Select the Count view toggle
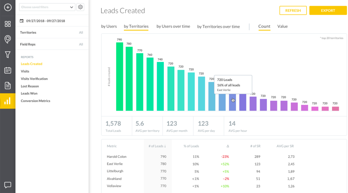This screenshot has width=348, height=193. [264, 26]
